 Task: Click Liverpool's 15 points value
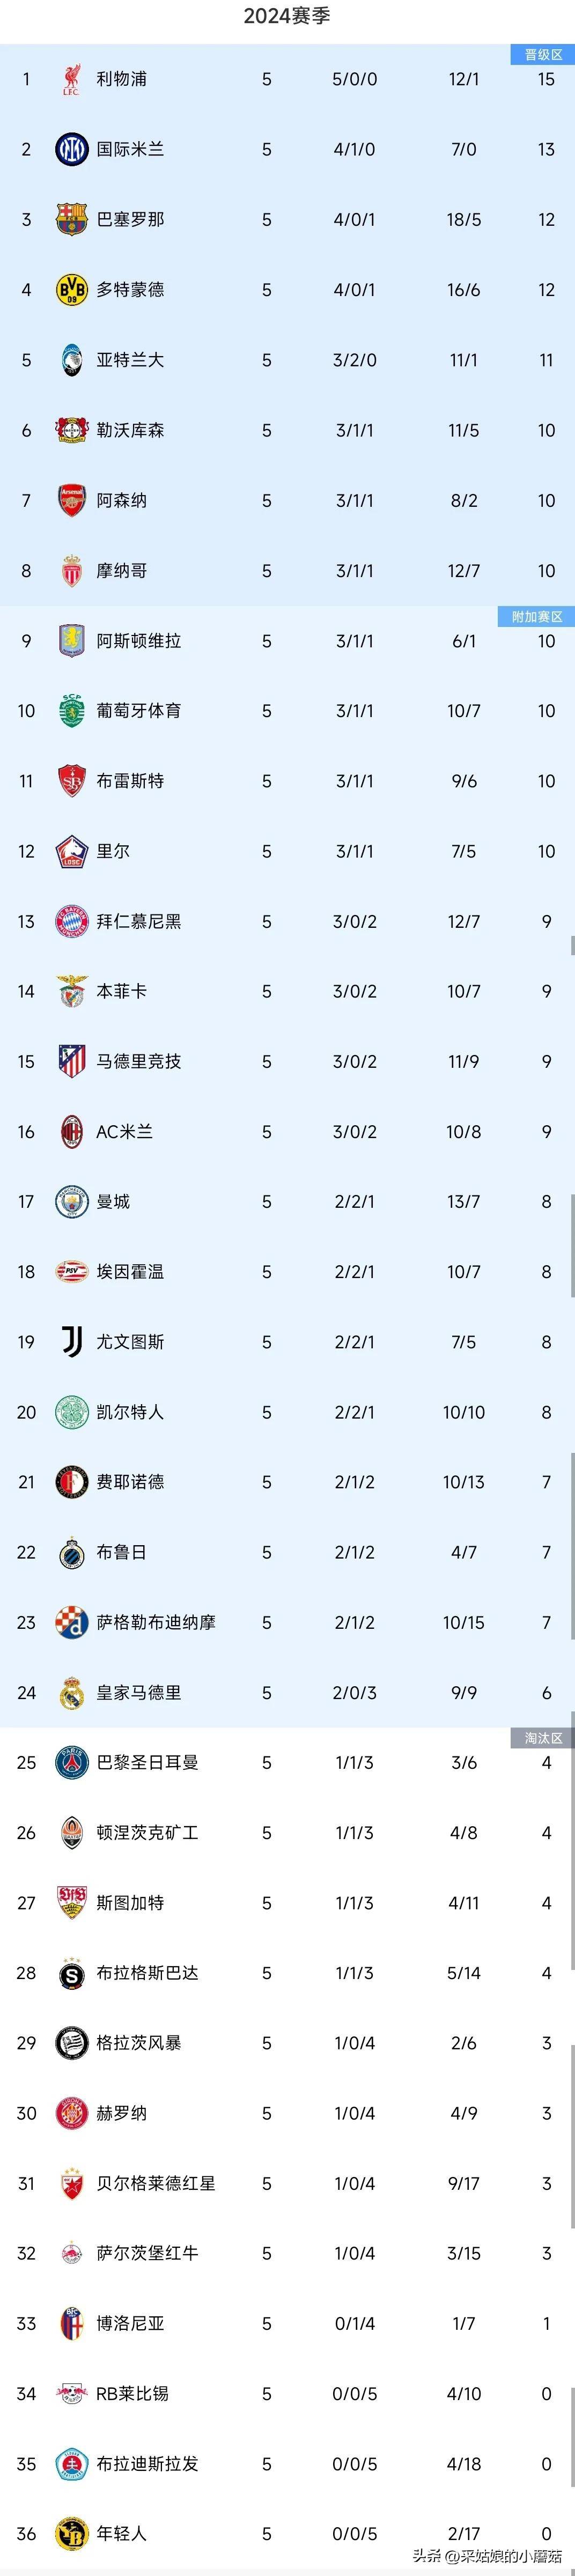pyautogui.click(x=546, y=79)
